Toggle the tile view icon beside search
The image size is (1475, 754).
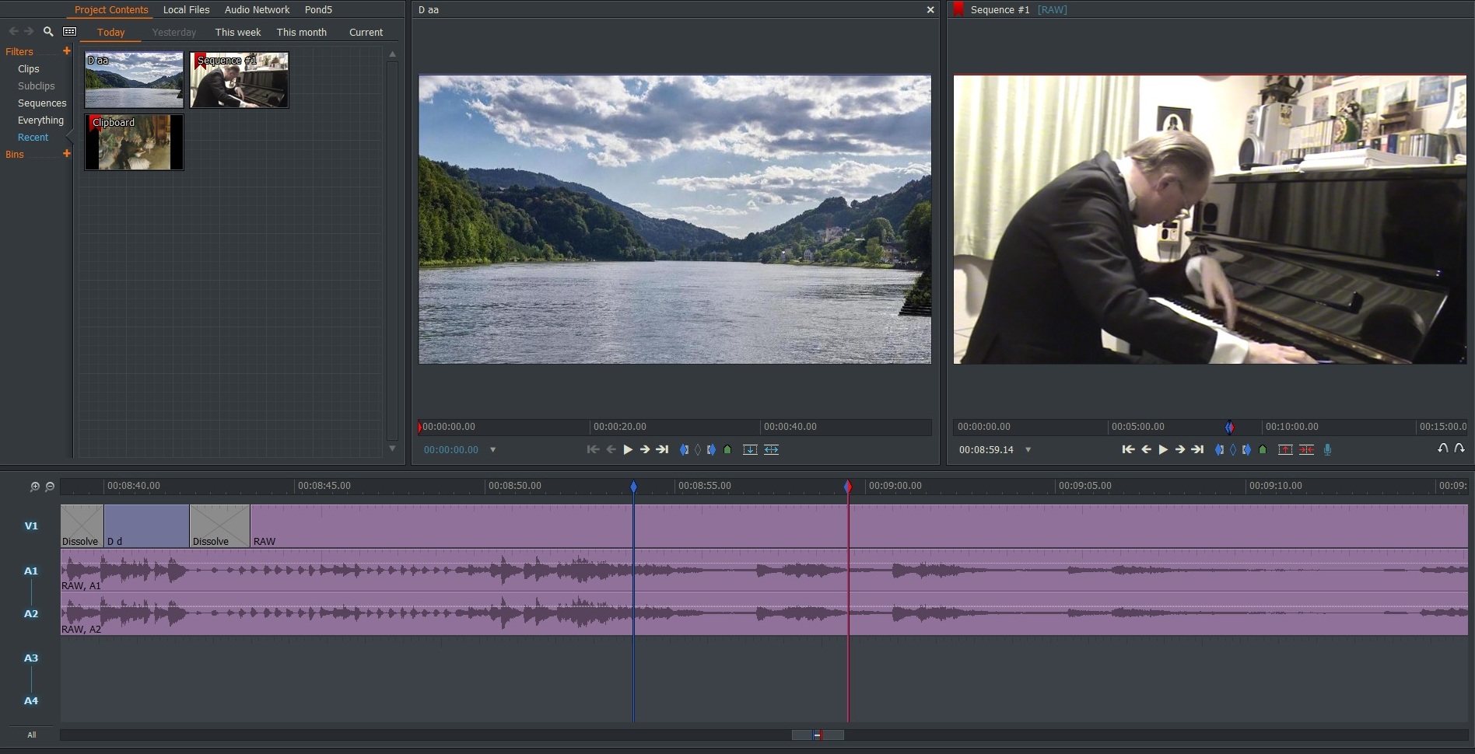(x=70, y=32)
